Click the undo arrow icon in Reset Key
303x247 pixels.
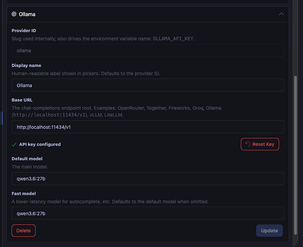click(248, 144)
